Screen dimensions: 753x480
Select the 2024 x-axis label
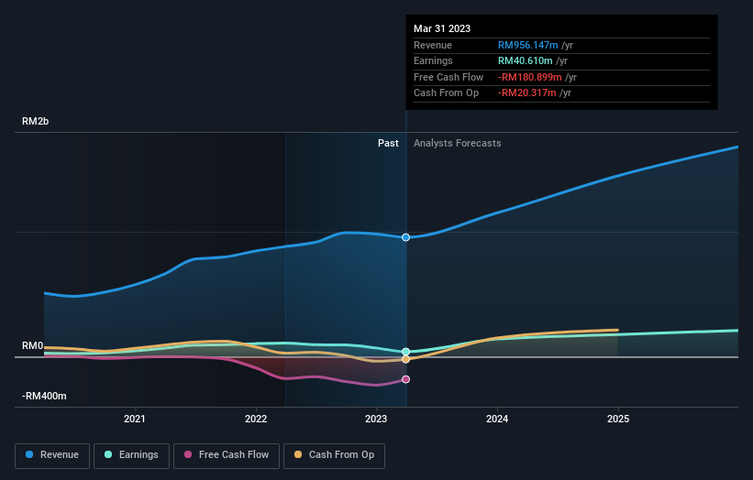pyautogui.click(x=497, y=419)
